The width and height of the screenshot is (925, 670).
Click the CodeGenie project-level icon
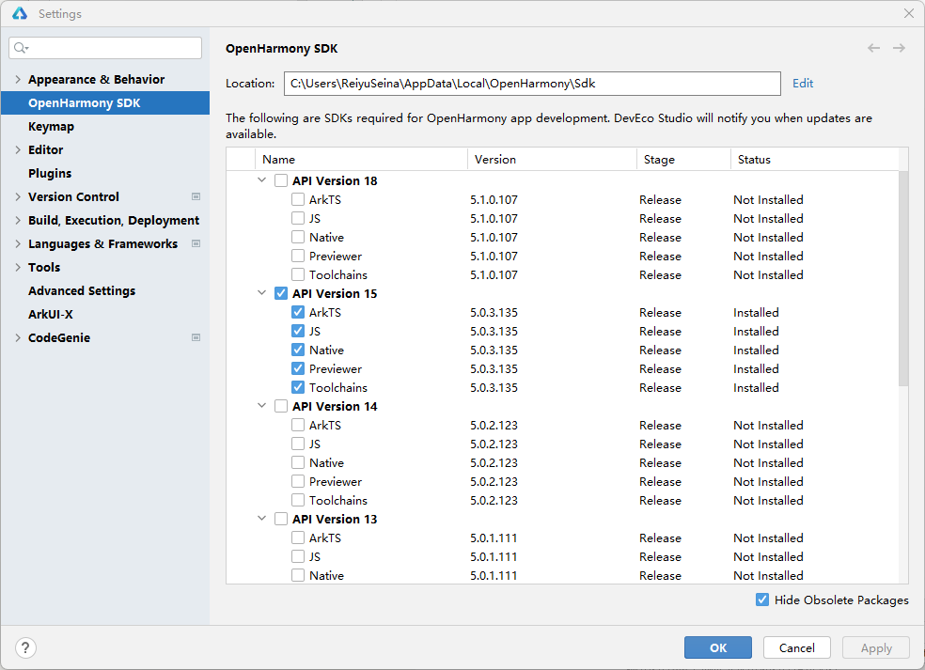[196, 337]
